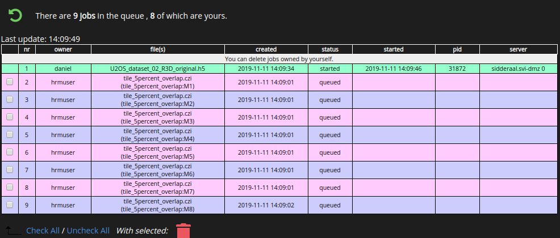Click the tile_5percent_overlap:M6 file cell

pyautogui.click(x=158, y=169)
